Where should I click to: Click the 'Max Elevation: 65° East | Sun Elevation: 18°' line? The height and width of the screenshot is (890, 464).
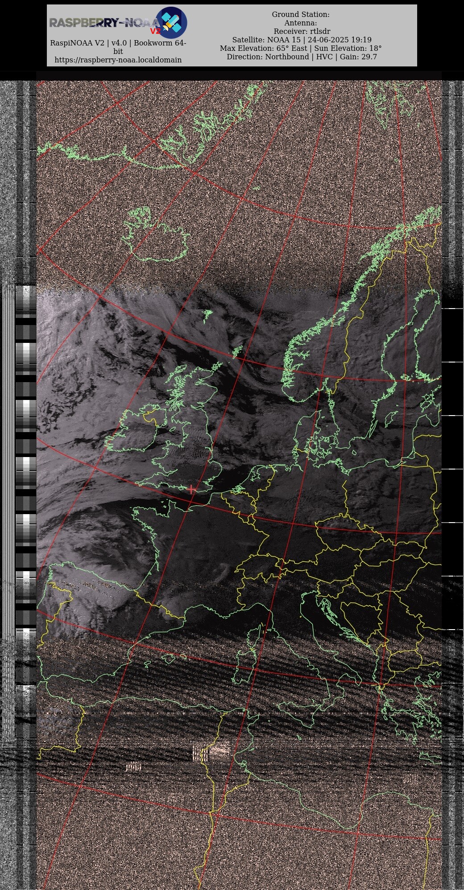click(301, 48)
